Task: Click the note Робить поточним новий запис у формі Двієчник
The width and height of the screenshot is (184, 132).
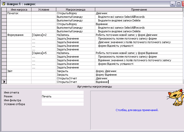Action: tap(139, 35)
